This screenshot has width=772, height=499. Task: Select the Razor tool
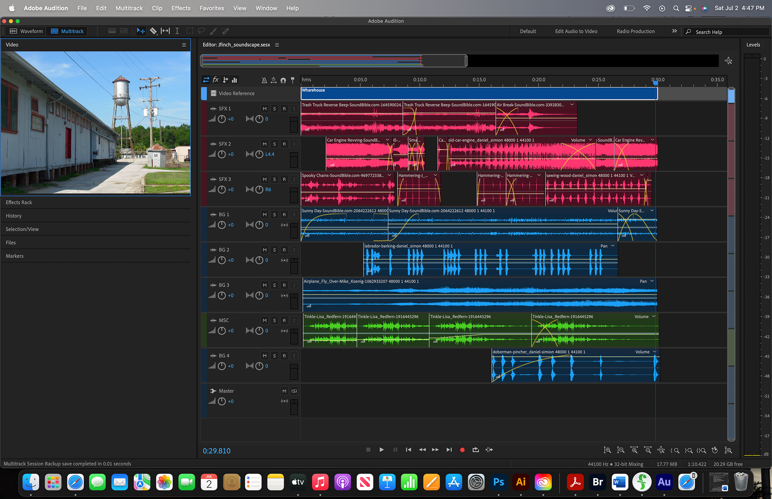coord(153,31)
